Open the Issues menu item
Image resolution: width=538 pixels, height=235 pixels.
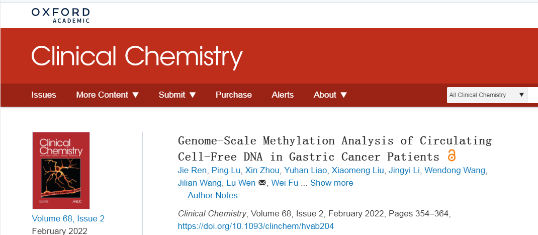[x=44, y=95]
